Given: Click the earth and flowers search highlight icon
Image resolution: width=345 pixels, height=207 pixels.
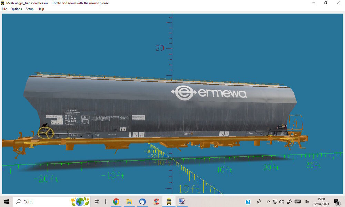Looking at the screenshot, I should coord(80,201).
